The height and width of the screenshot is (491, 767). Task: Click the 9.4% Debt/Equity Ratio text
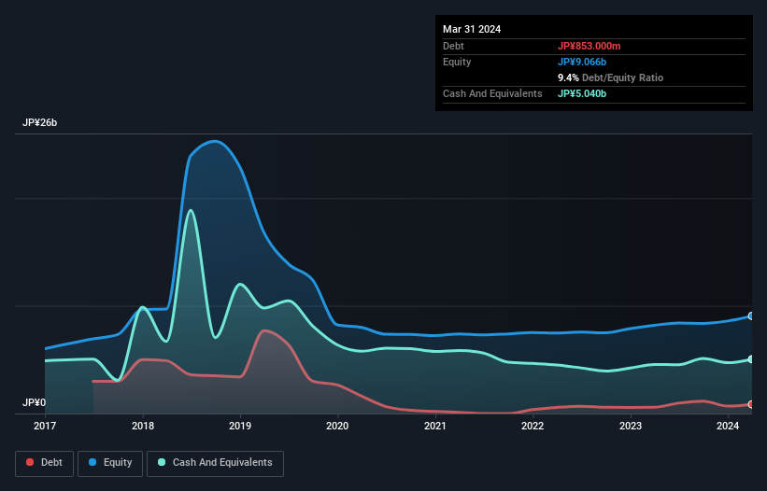coord(610,77)
